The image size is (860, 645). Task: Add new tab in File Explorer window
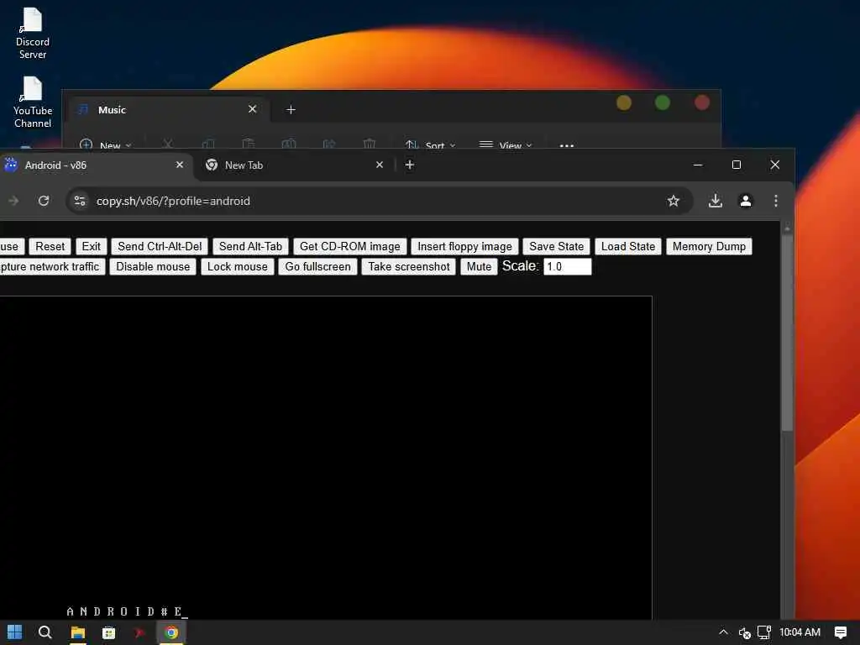coord(291,110)
